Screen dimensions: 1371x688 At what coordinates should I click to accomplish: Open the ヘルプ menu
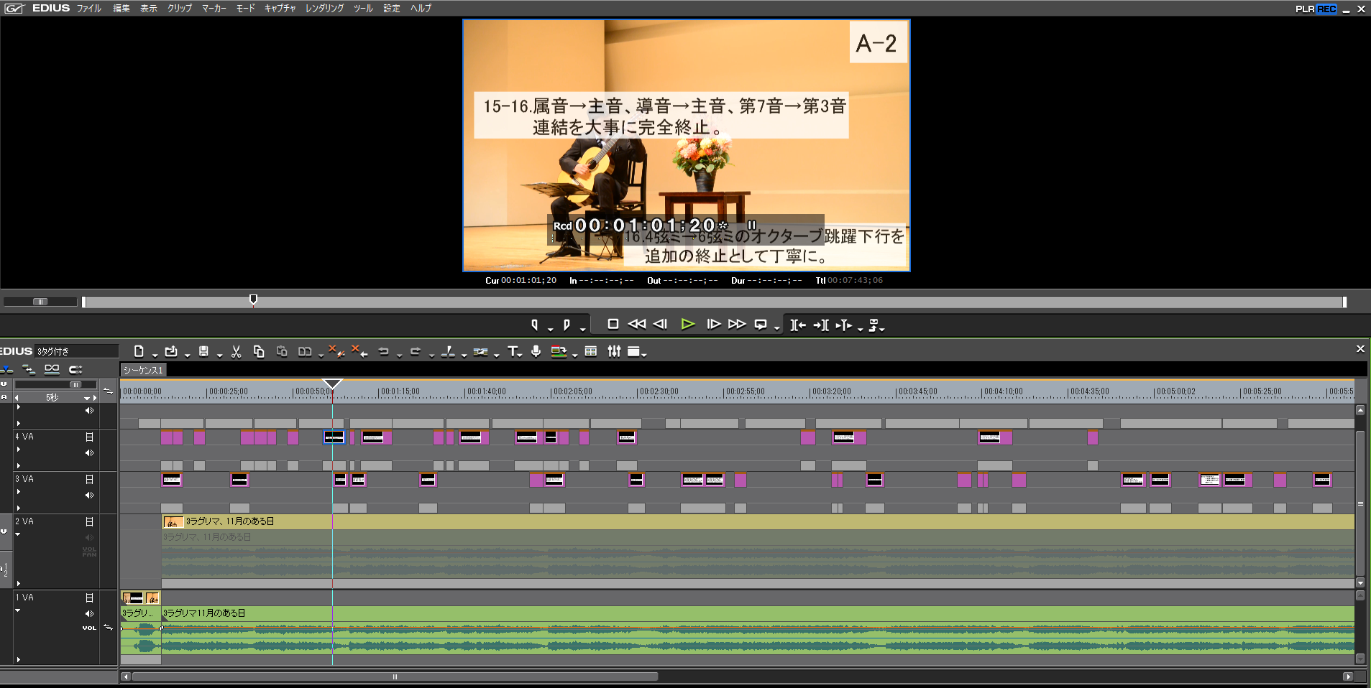click(x=421, y=8)
